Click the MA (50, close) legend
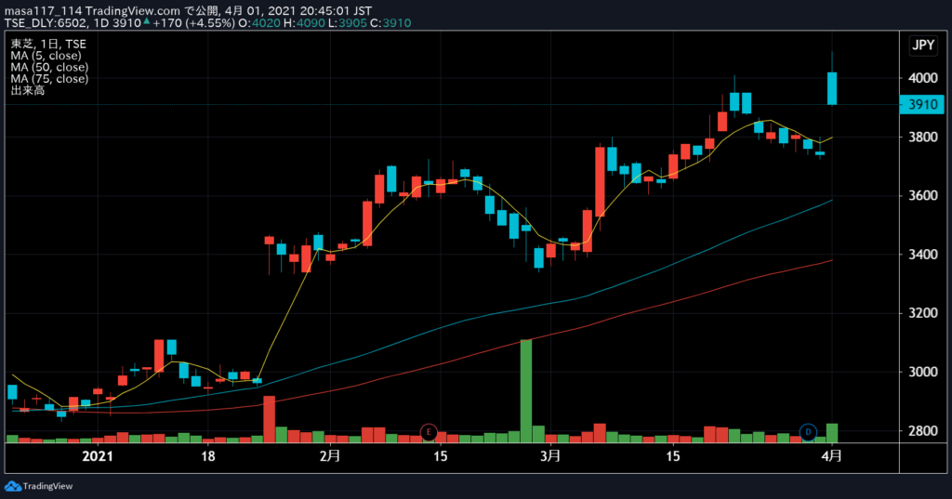Viewport: 952px width, 499px height. (49, 67)
